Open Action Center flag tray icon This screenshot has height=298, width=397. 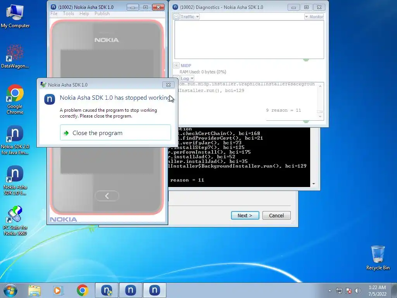tap(349, 291)
